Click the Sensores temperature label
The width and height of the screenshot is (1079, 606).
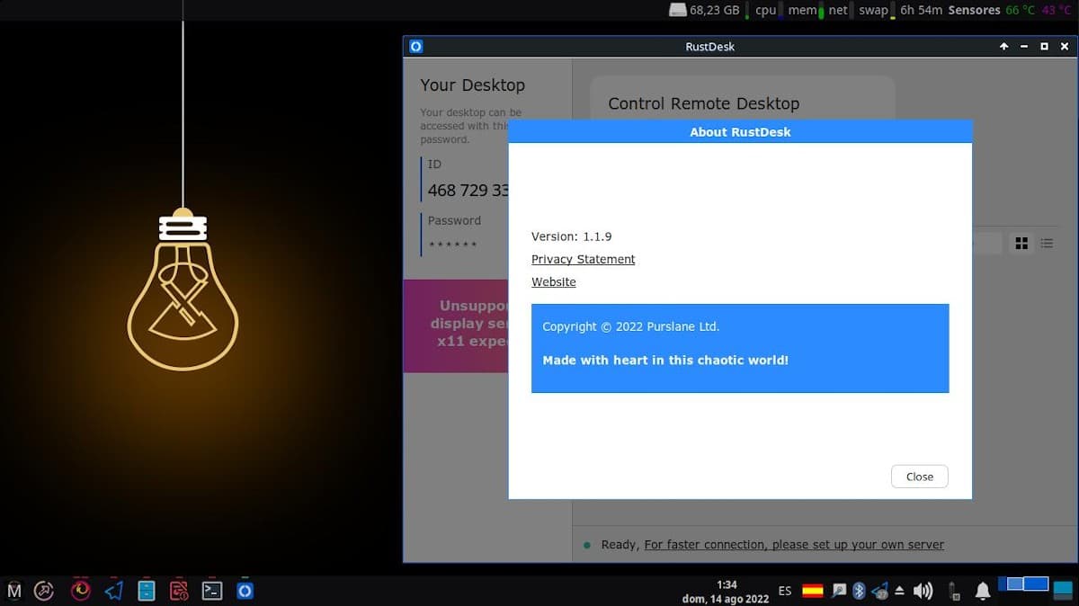(x=974, y=10)
